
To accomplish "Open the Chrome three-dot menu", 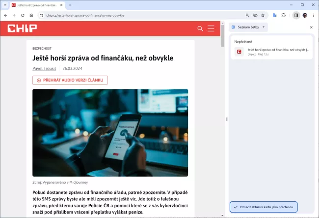I will (313, 15).
